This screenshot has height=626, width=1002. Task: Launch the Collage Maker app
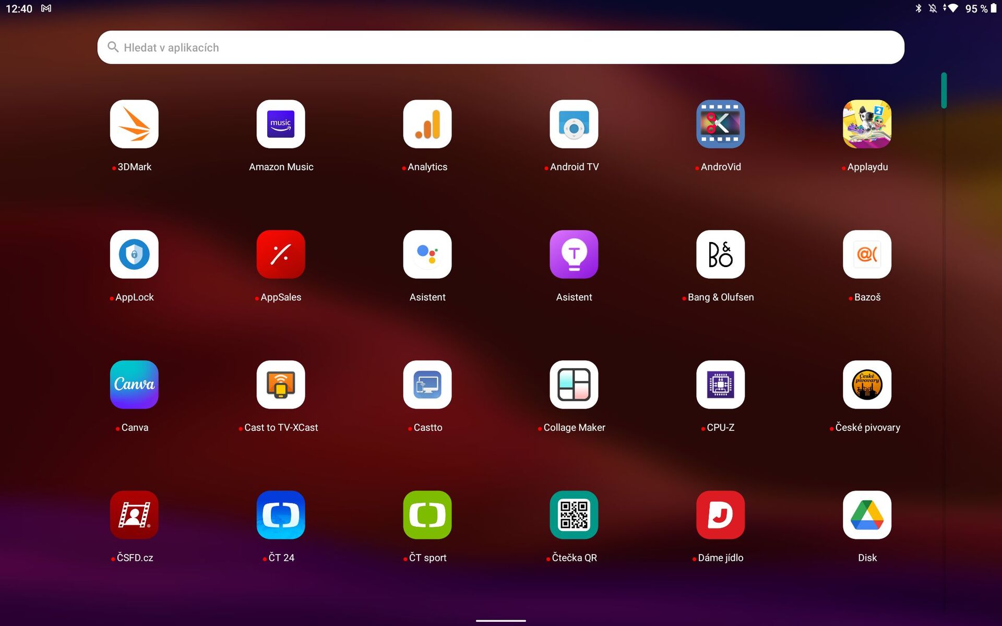(574, 384)
